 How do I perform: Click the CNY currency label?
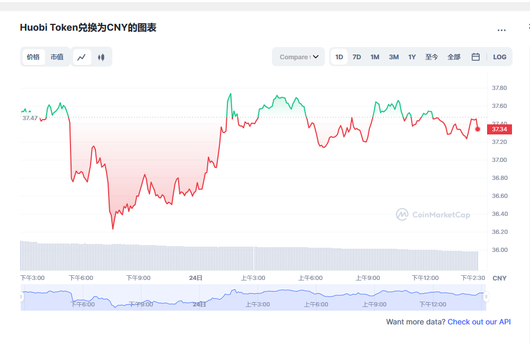(500, 278)
